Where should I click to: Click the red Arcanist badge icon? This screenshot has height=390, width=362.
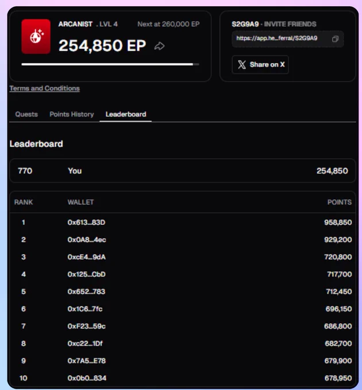click(36, 37)
